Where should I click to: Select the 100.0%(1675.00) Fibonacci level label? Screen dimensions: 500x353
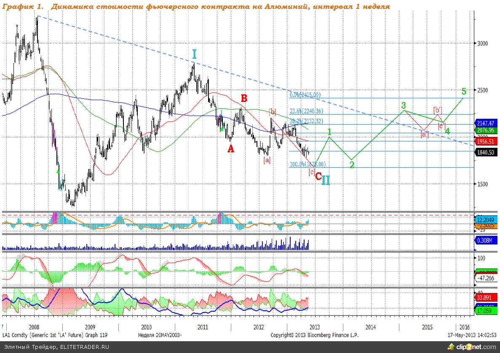pyautogui.click(x=307, y=164)
